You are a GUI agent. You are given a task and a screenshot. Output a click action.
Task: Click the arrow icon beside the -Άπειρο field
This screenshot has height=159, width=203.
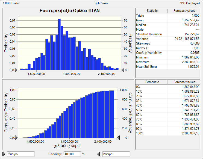pos(4,154)
